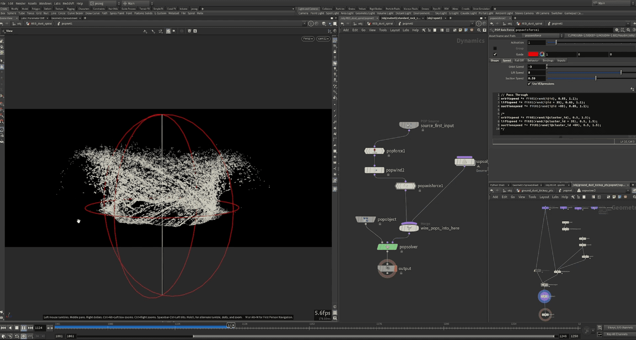Uncheck the Guide checkbox
The width and height of the screenshot is (636, 340).
[495, 54]
